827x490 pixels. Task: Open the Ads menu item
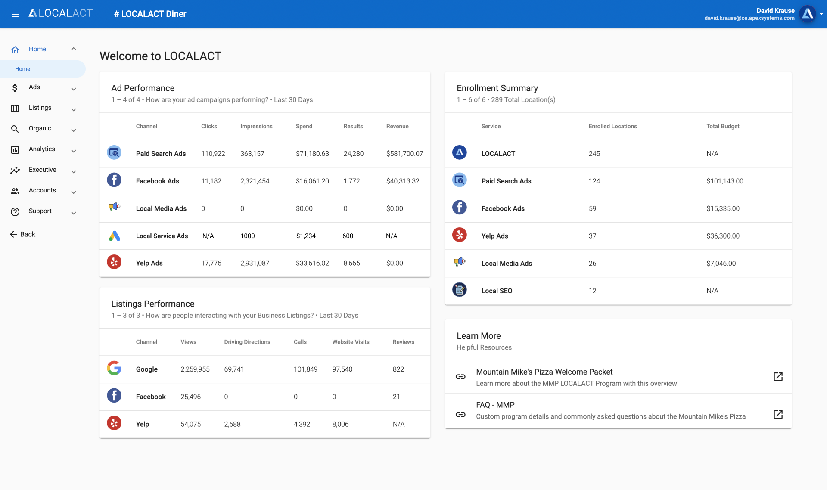tap(34, 87)
